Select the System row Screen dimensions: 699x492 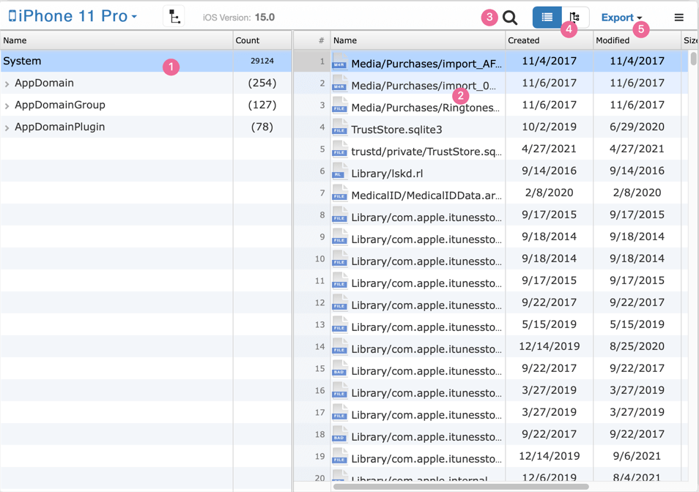(147, 61)
